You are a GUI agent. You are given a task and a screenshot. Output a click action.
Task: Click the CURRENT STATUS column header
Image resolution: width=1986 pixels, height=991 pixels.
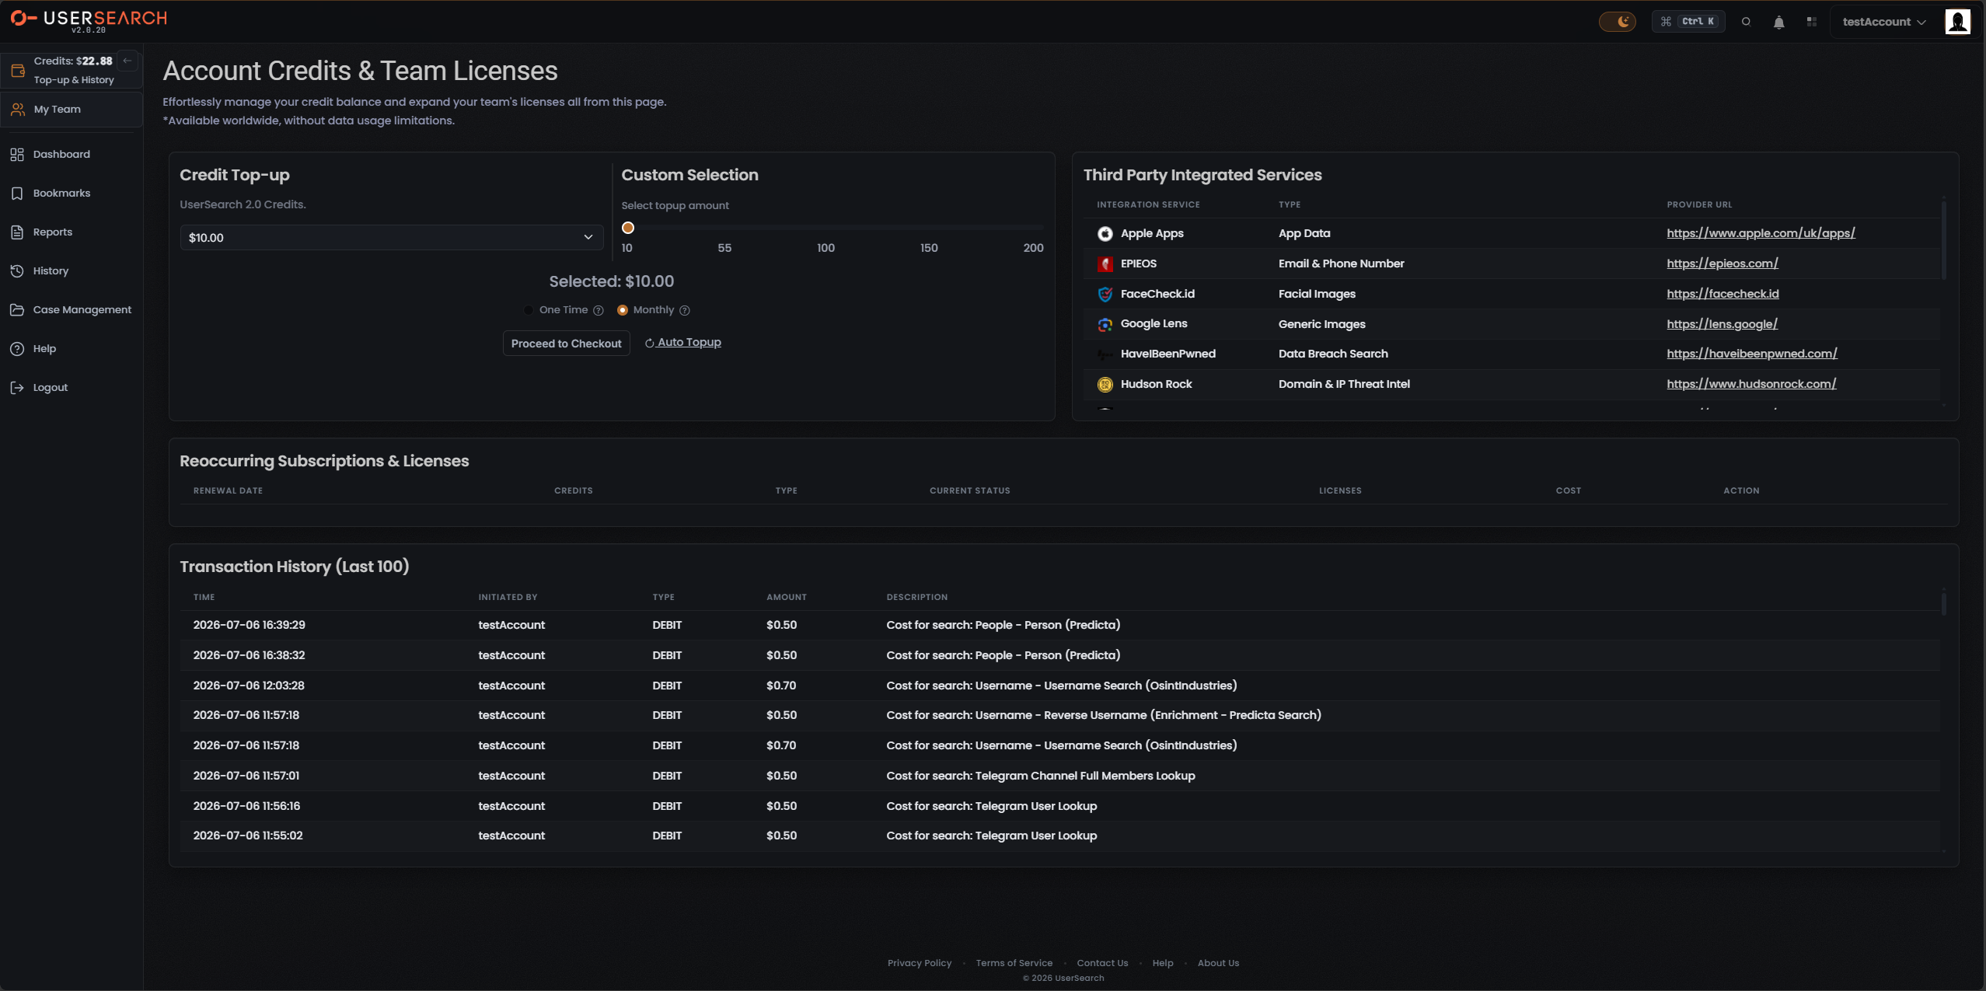[x=969, y=490]
